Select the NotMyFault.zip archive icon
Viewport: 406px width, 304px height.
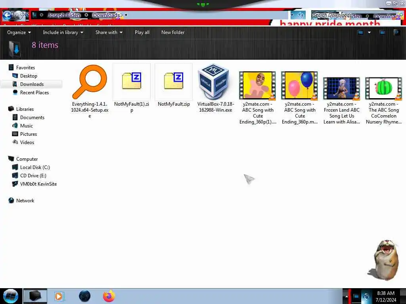coord(174,81)
